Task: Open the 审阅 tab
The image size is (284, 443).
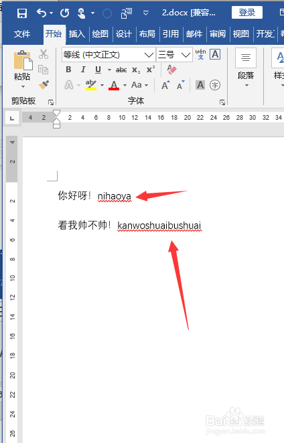Action: 218,34
